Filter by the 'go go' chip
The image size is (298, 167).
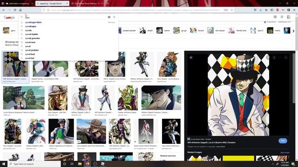pos(181,30)
